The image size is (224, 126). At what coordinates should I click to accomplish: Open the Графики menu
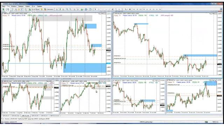click(21, 6)
